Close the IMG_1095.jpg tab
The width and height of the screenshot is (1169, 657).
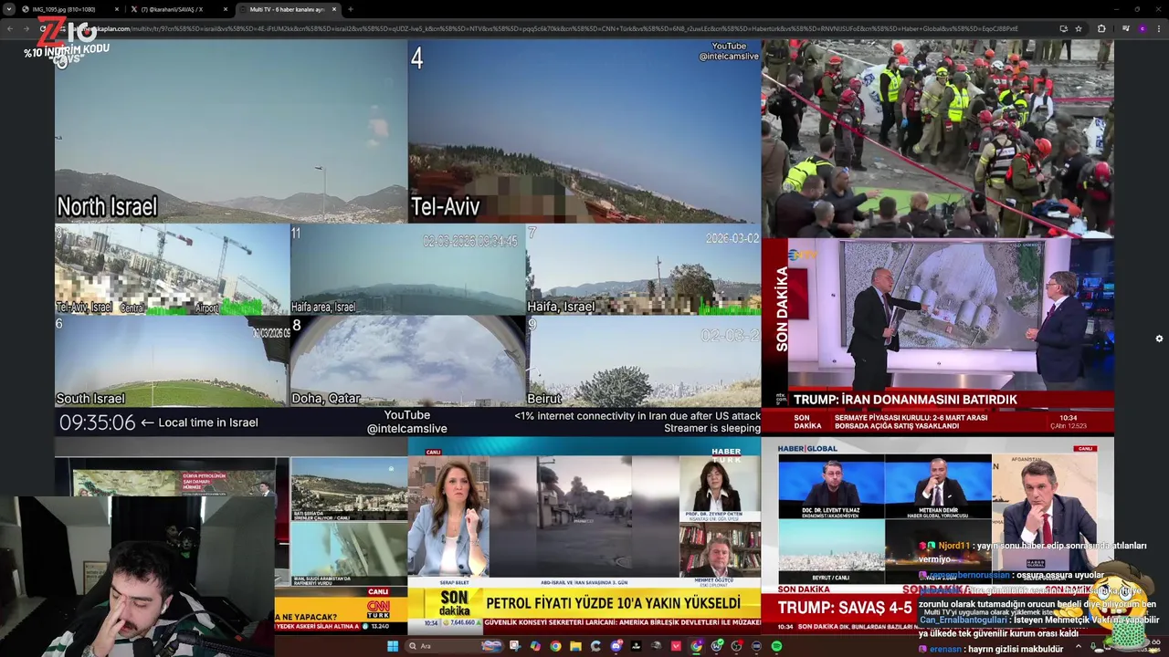pyautogui.click(x=117, y=9)
